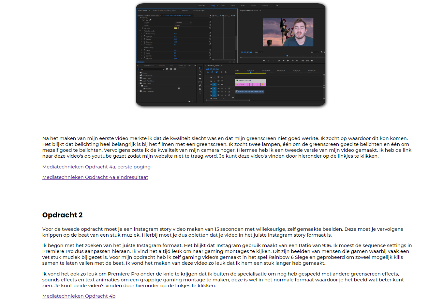Open the Audio Clip Mixer tab
This screenshot has width=443, height=300.
pyautogui.click(x=164, y=10)
